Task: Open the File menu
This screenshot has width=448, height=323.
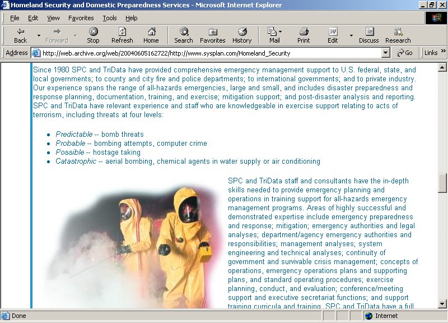Action: [15, 18]
